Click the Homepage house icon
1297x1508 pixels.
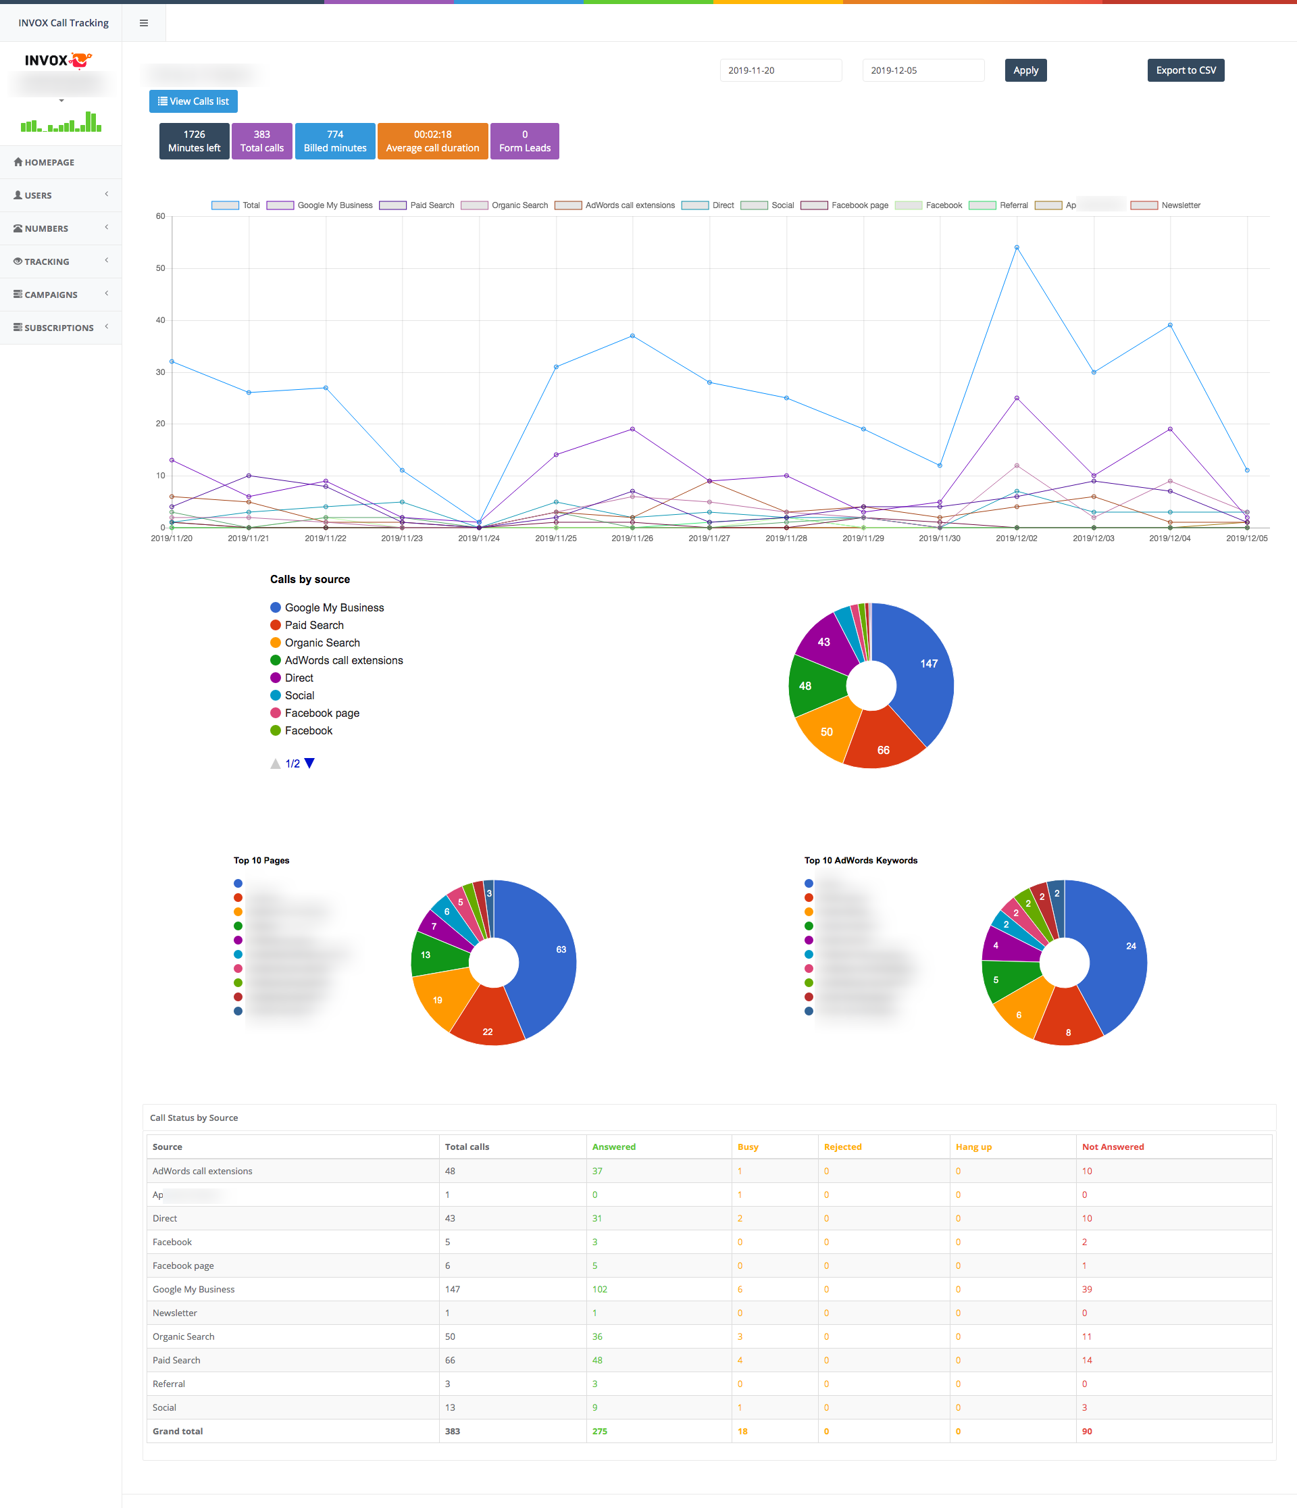pyautogui.click(x=18, y=161)
